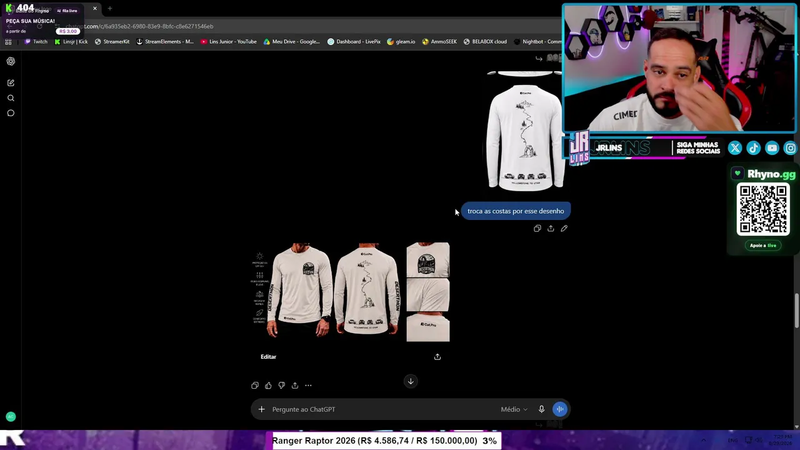Open the generated three-panel shirt mockup image
Screen dimensions: 800x450
pyautogui.click(x=351, y=292)
